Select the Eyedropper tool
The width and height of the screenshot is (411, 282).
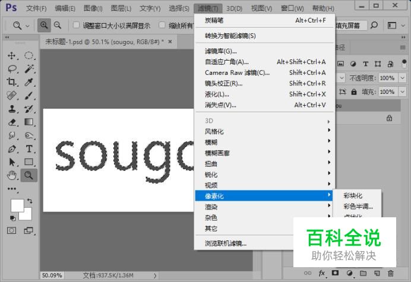pyautogui.click(x=29, y=82)
